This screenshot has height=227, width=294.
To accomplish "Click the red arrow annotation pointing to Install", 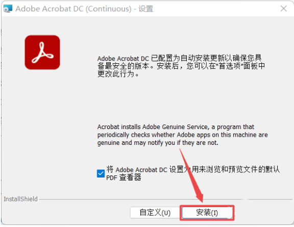I will [x=191, y=175].
